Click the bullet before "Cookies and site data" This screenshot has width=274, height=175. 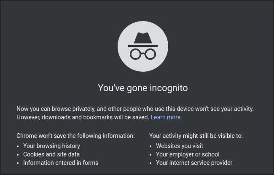pyautogui.click(x=19, y=154)
